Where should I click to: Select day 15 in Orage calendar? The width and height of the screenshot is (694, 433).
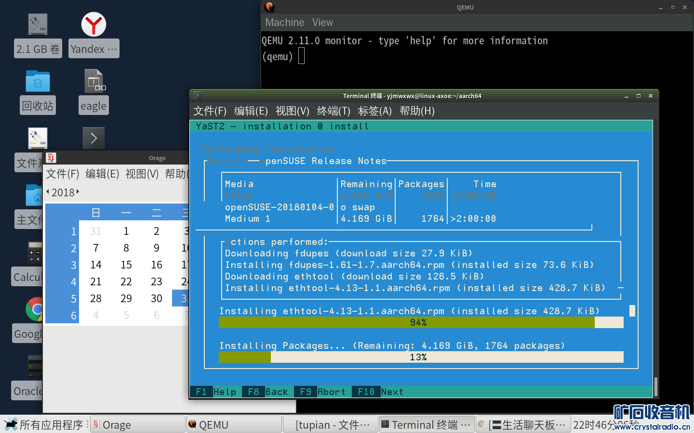click(x=126, y=265)
